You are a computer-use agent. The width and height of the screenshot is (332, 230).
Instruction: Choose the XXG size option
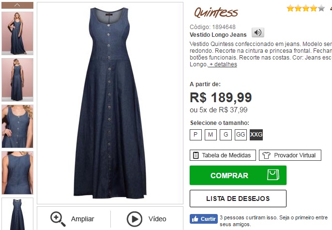point(256,135)
